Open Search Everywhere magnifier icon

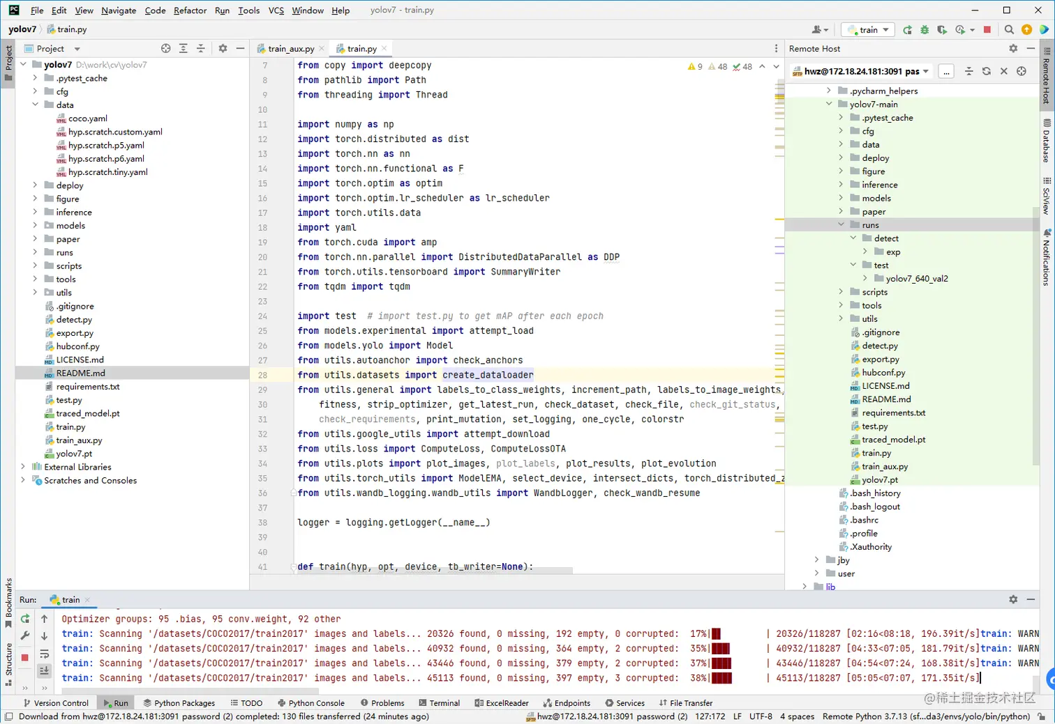[1009, 30]
